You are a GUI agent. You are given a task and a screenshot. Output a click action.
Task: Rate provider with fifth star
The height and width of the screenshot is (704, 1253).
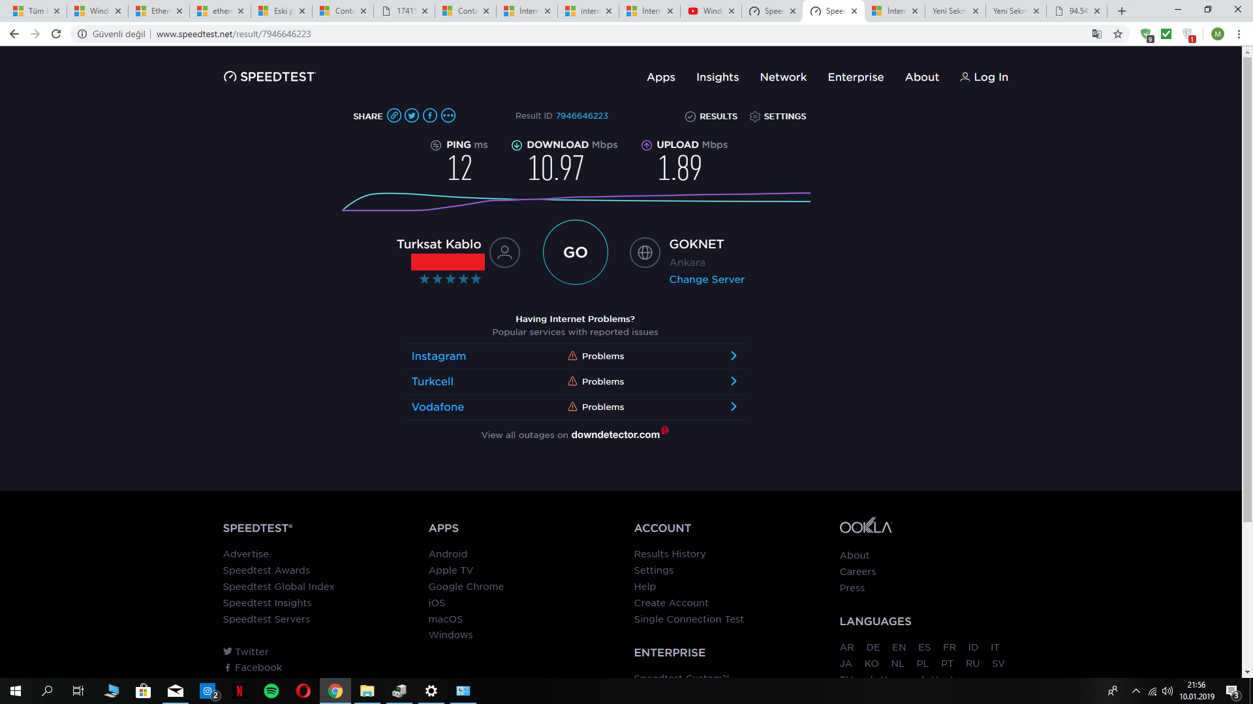tap(476, 280)
